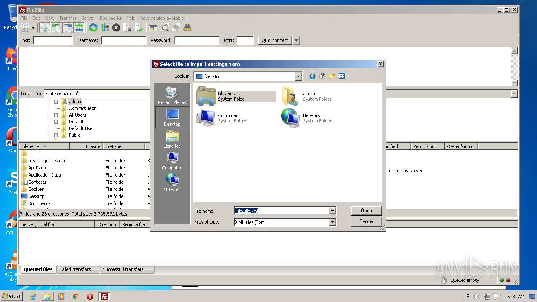Open the View menu
The width and height of the screenshot is (537, 302).
click(x=50, y=18)
